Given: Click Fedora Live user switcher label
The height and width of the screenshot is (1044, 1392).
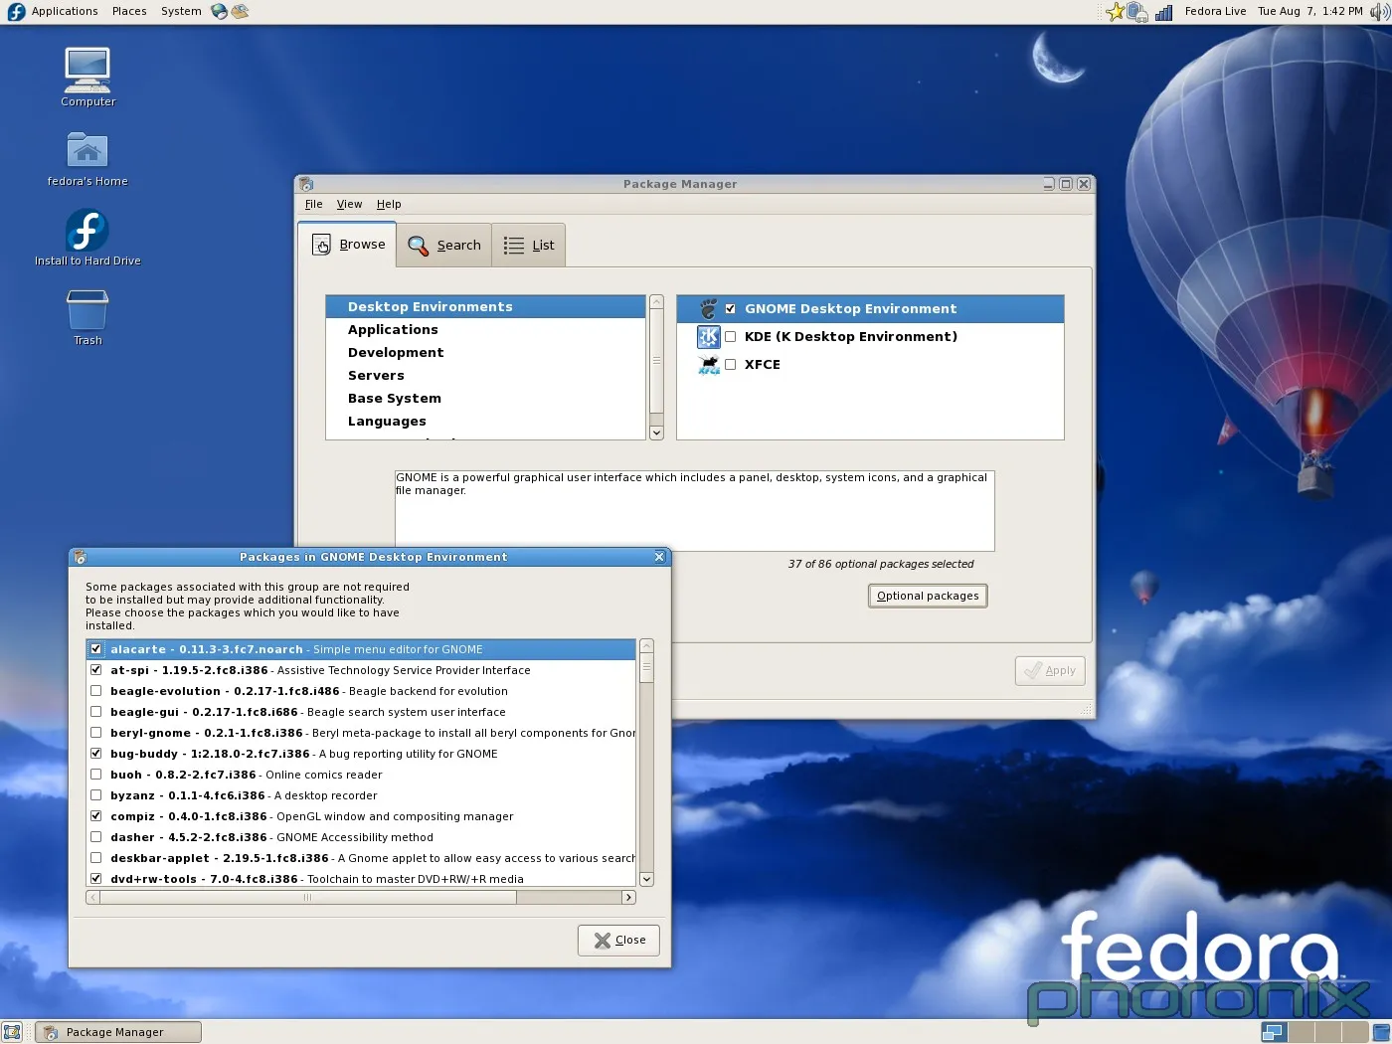Looking at the screenshot, I should (x=1215, y=12).
